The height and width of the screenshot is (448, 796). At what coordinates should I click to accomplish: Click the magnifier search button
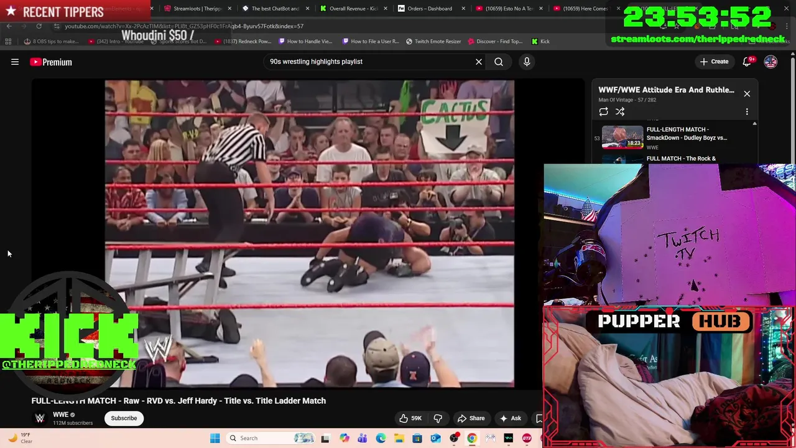499,62
